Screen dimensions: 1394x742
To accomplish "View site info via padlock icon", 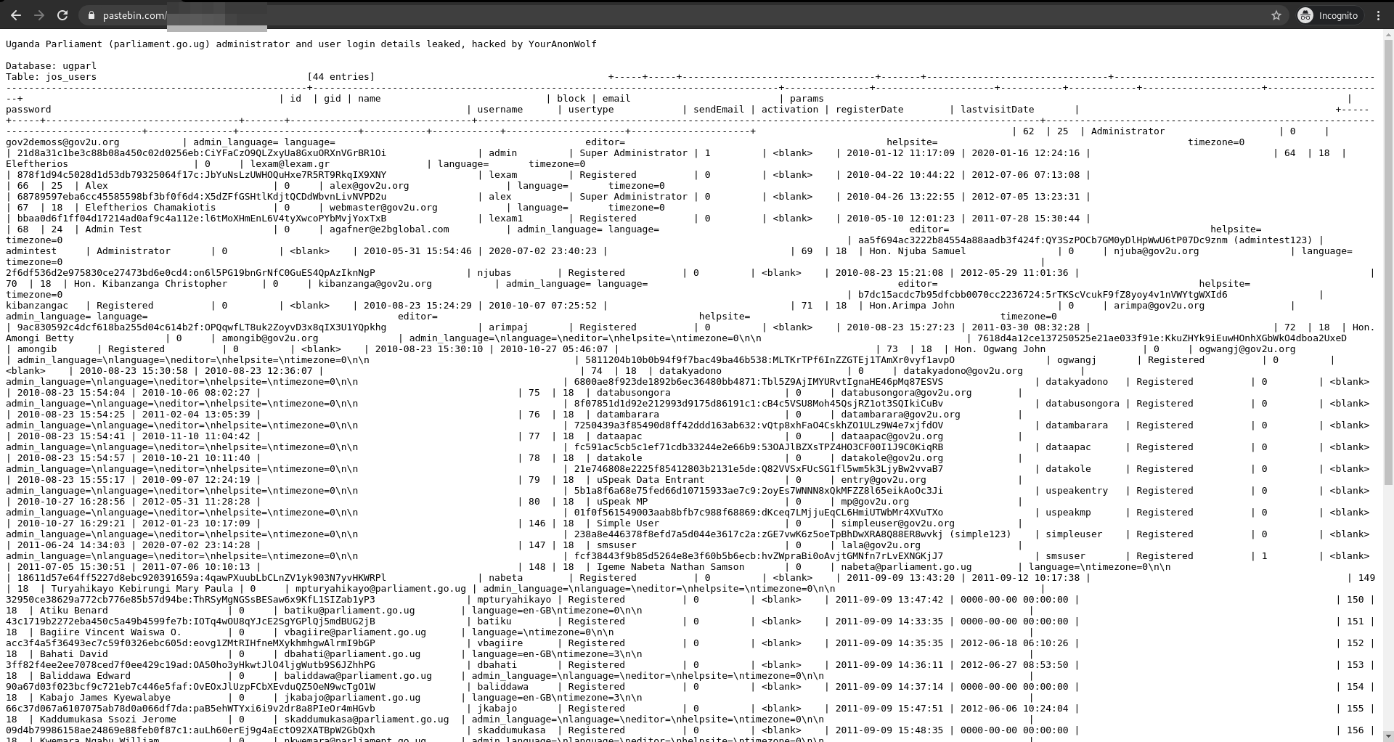I will pos(91,15).
